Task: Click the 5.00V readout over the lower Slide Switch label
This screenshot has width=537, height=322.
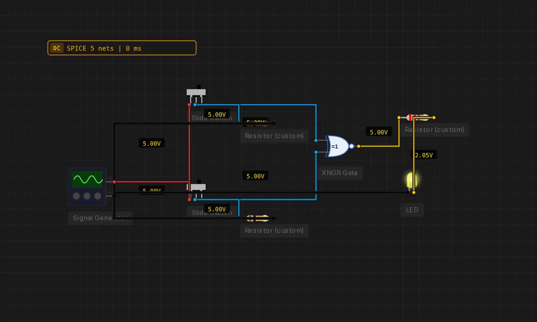Action: (x=217, y=209)
